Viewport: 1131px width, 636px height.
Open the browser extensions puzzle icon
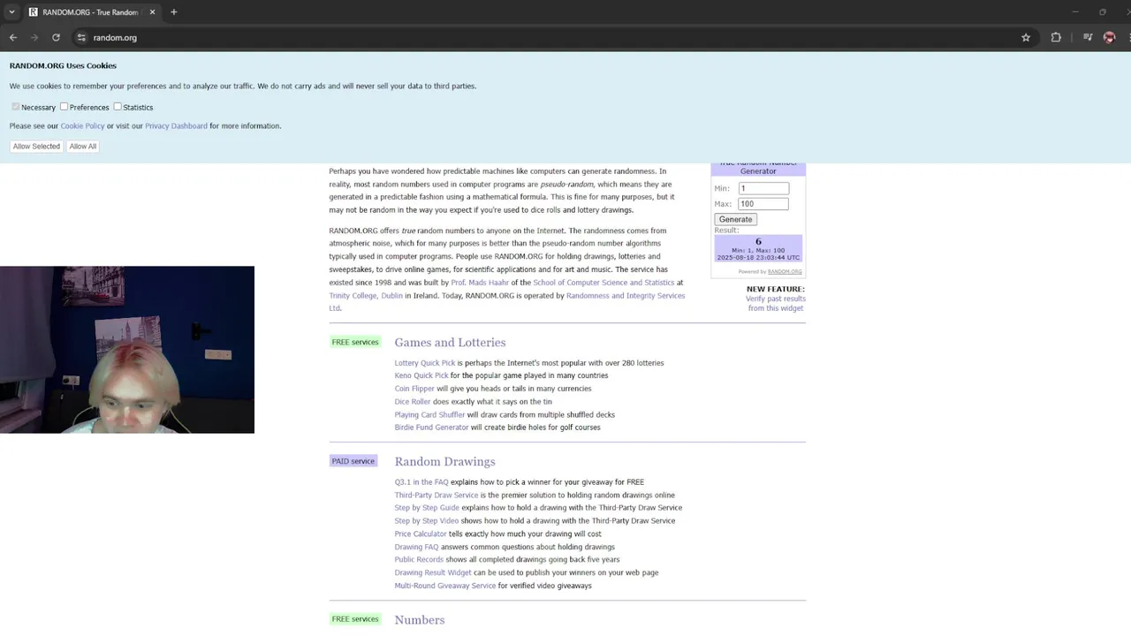1056,37
